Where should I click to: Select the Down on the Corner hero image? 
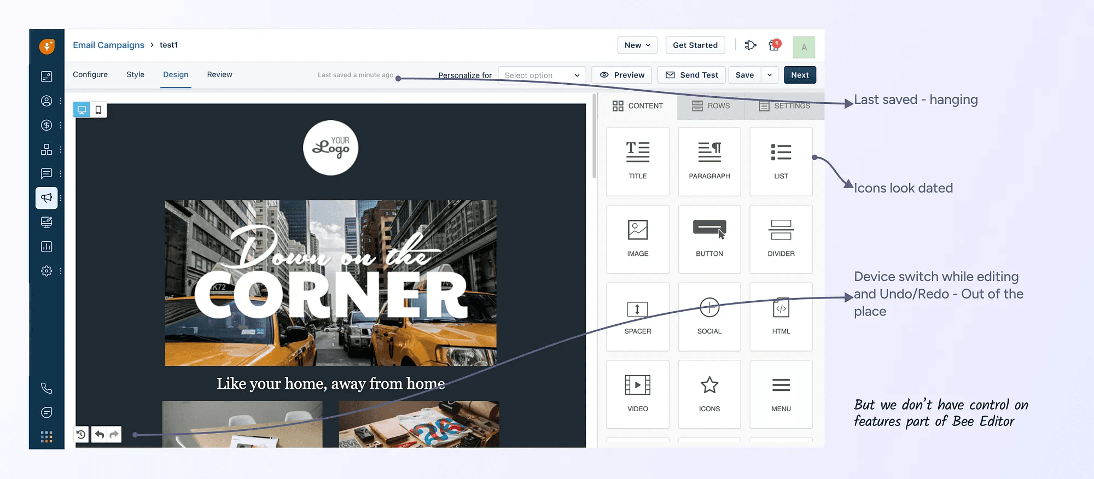click(331, 283)
